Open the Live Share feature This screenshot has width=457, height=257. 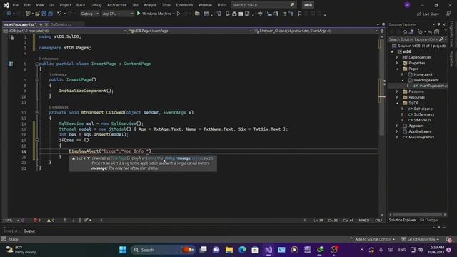click(428, 14)
